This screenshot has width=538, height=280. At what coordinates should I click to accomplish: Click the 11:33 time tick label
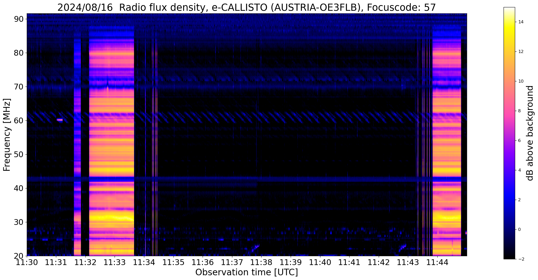click(115, 262)
